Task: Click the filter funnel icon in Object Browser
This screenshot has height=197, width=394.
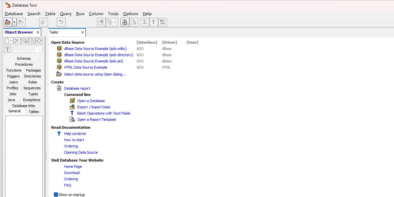Action: click(x=8, y=50)
